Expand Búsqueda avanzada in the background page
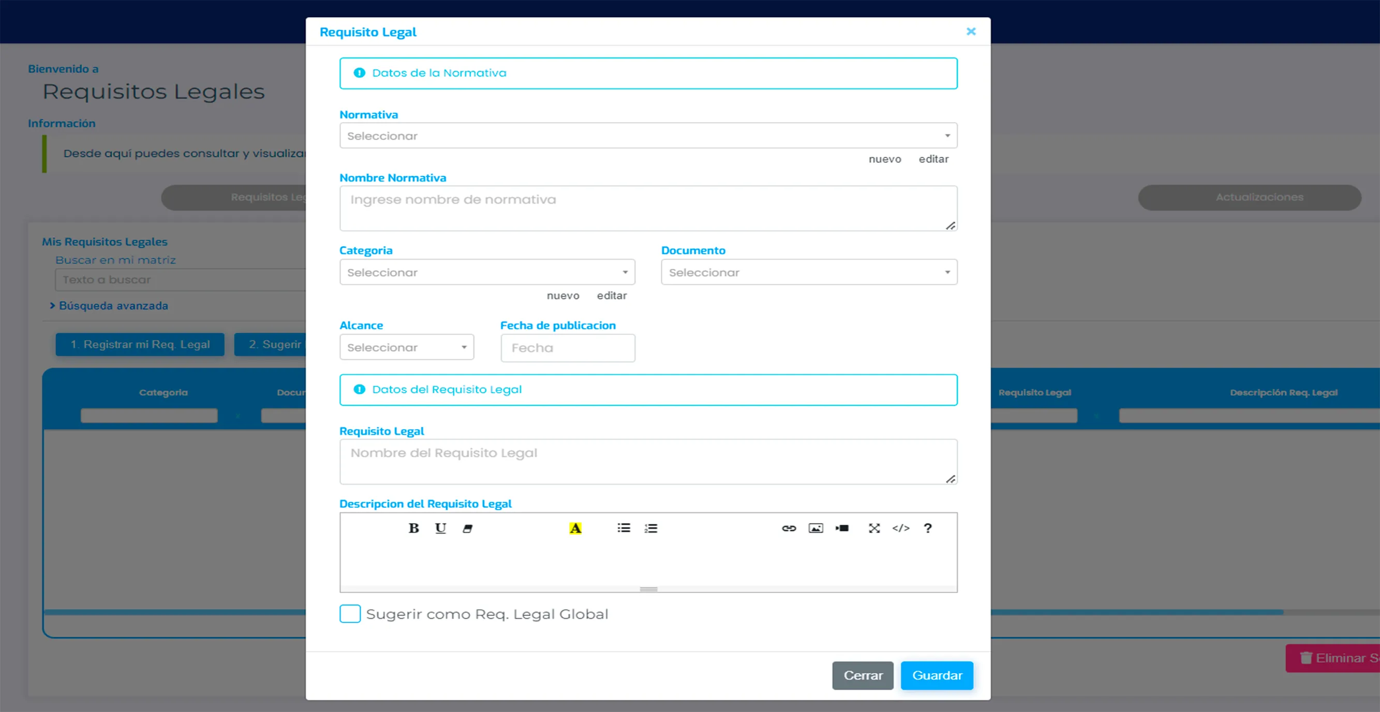Screen dimensions: 1380x712 pos(109,306)
